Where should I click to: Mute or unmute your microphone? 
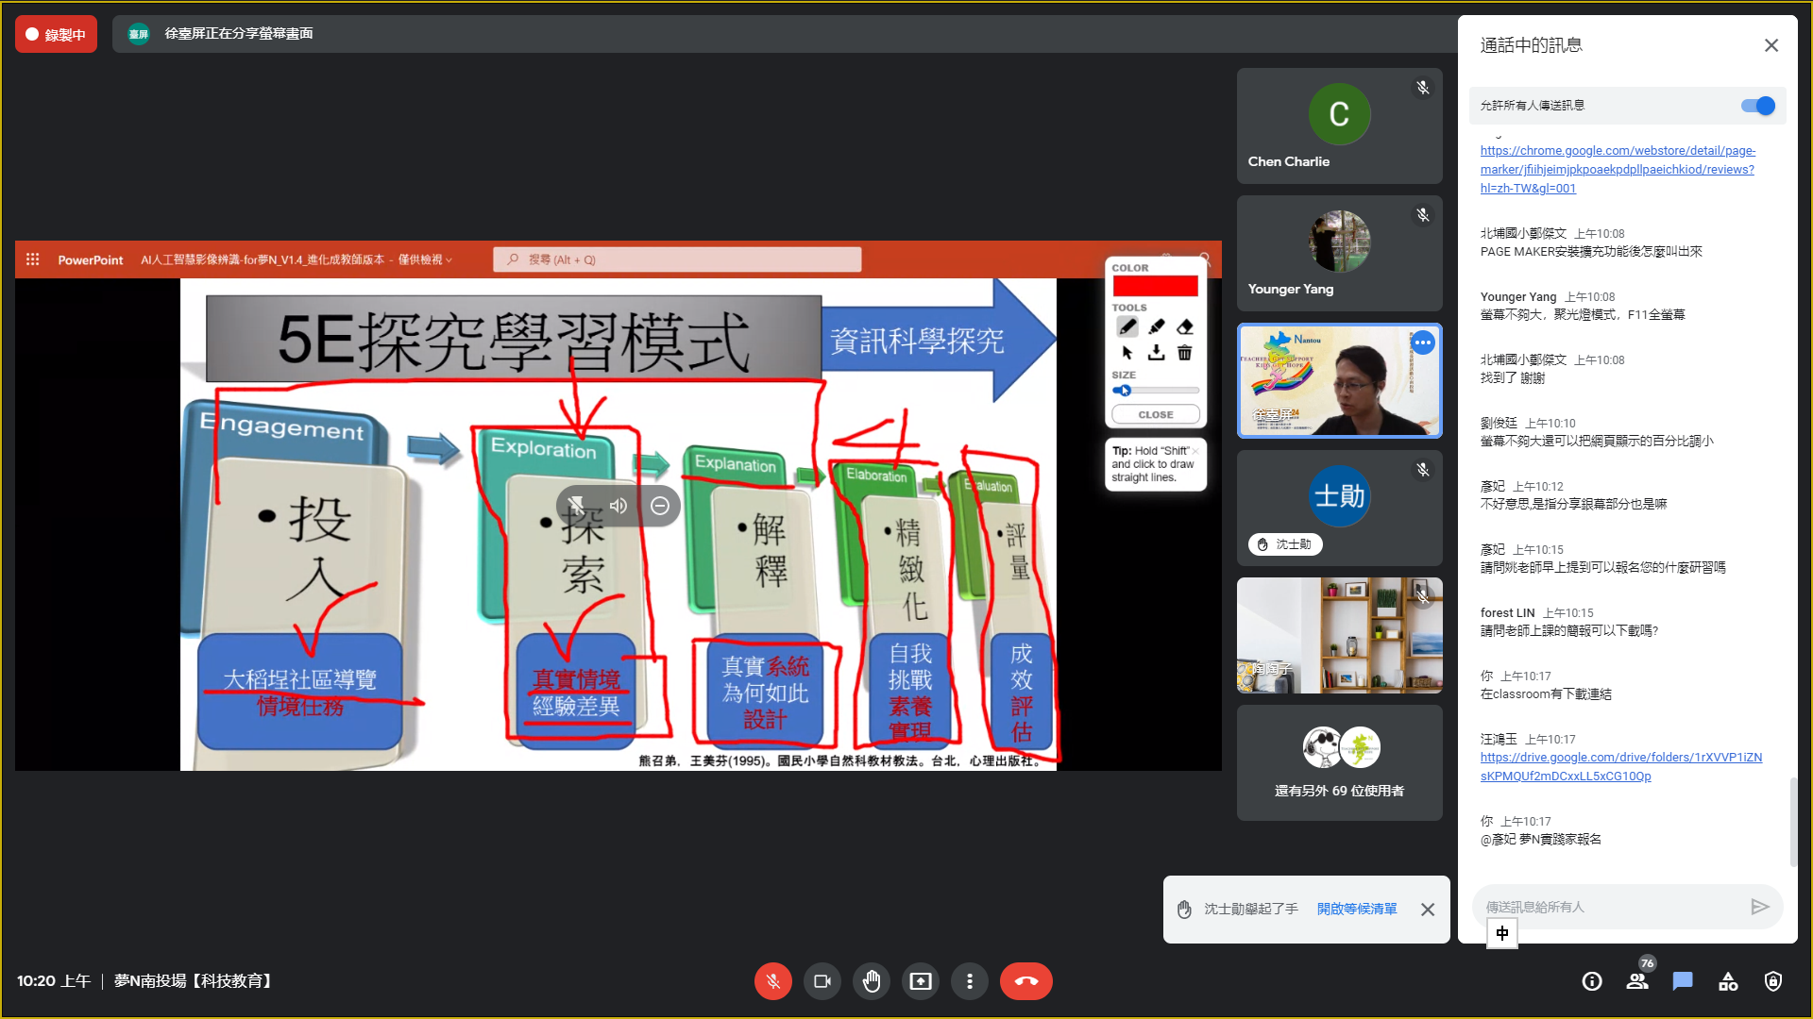pos(772,981)
